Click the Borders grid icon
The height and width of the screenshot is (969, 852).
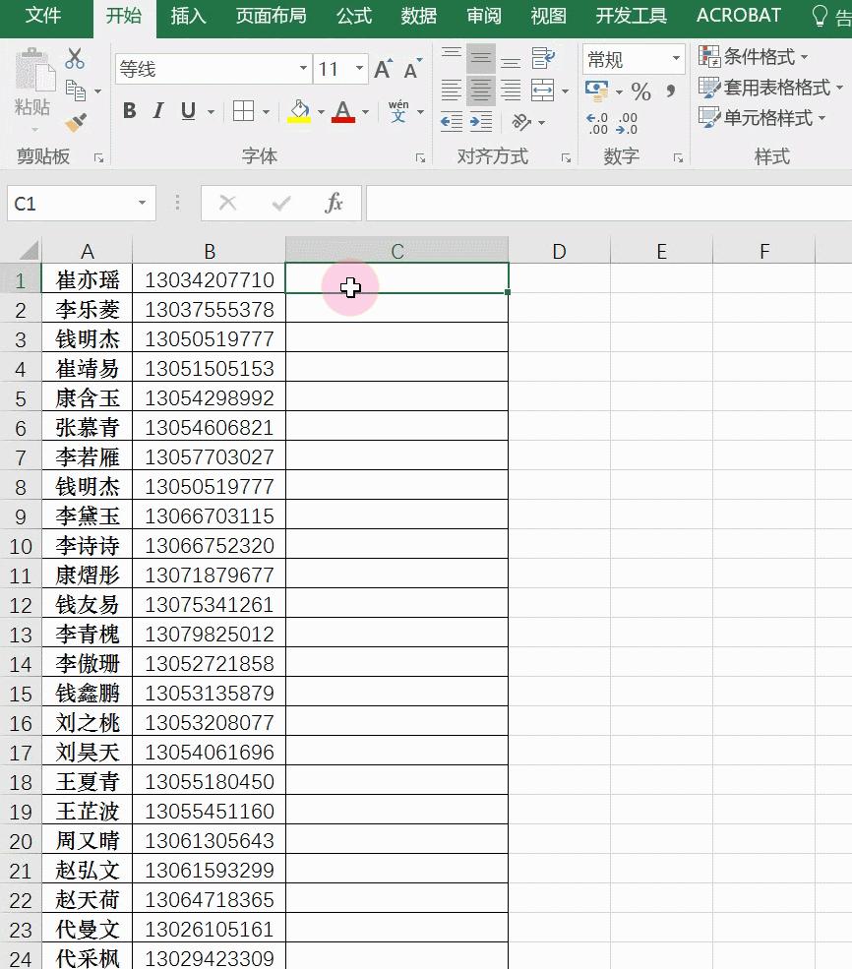point(243,111)
